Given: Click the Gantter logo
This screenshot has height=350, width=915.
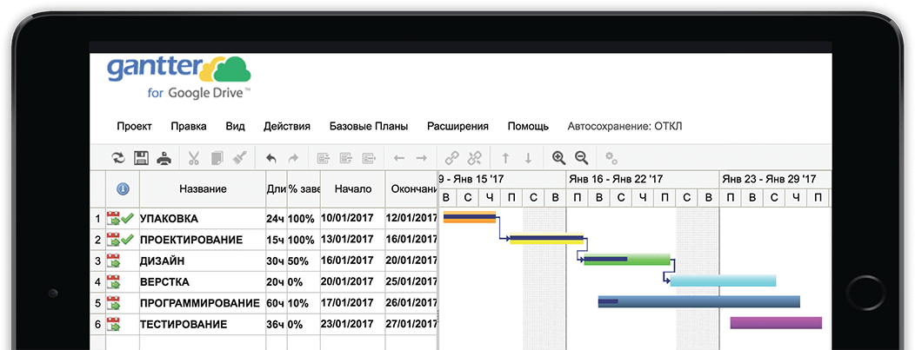Looking at the screenshot, I should (x=178, y=77).
